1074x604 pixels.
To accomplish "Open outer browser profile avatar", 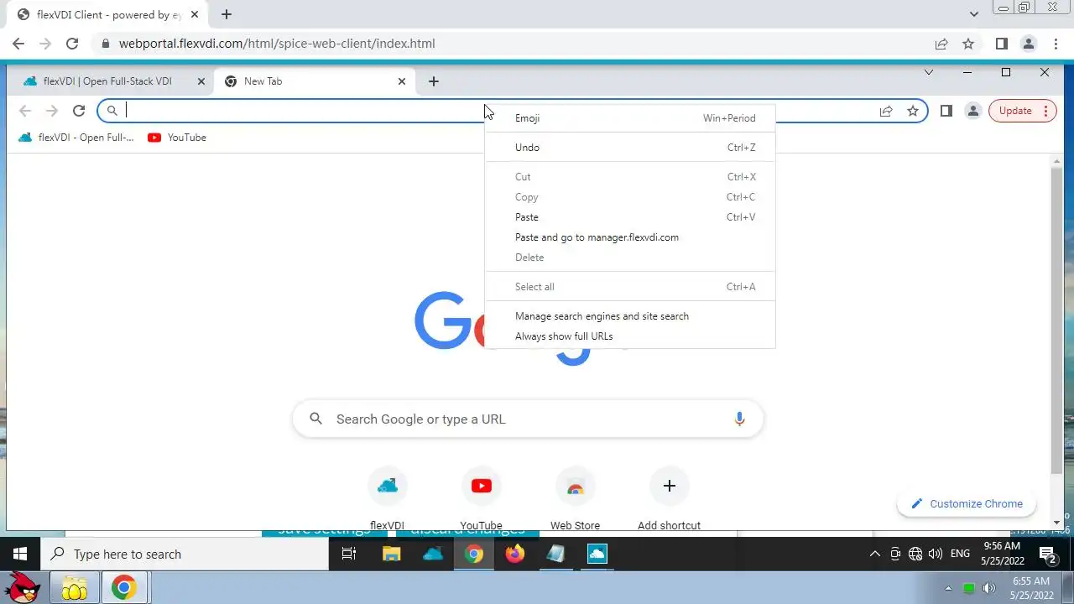I will (x=1029, y=44).
